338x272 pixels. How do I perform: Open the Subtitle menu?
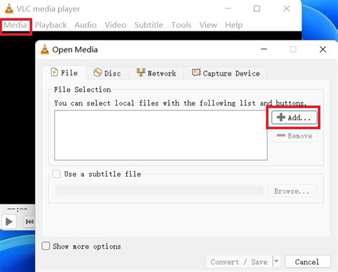(x=149, y=25)
